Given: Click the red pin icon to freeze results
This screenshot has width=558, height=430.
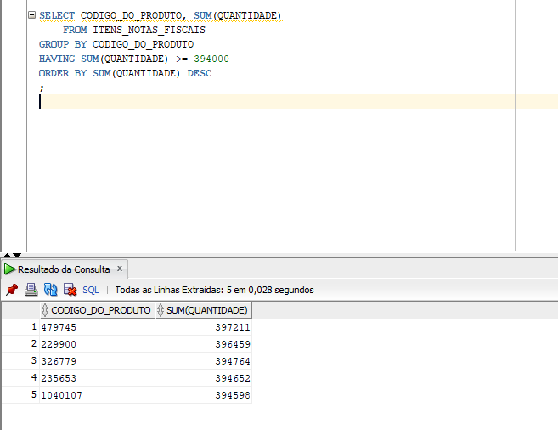Looking at the screenshot, I should click(11, 290).
